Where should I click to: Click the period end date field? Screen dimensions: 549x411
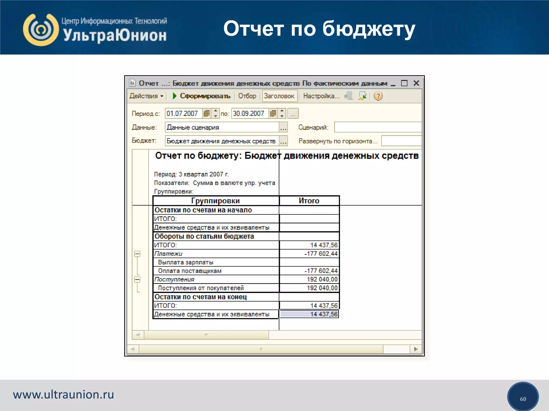[250, 113]
